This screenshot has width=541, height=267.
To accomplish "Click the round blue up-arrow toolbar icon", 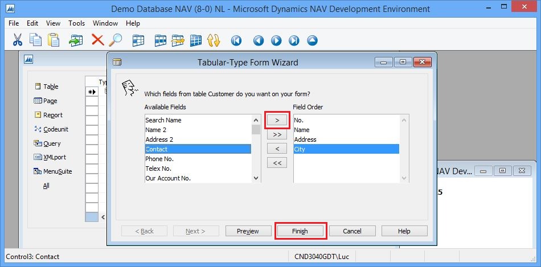I will (312, 41).
